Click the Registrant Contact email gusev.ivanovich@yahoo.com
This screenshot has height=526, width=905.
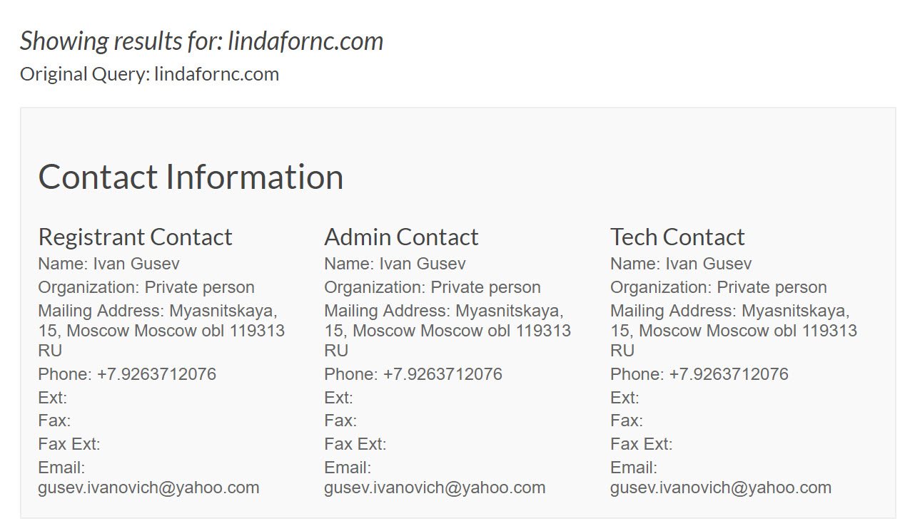coord(148,488)
